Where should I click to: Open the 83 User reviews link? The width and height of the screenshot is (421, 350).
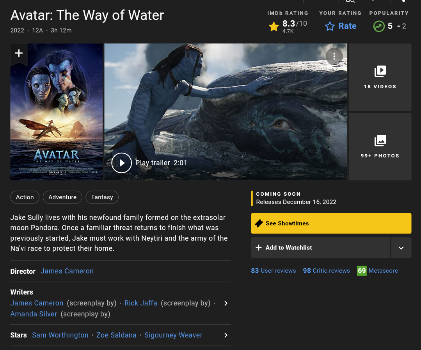pyautogui.click(x=273, y=271)
